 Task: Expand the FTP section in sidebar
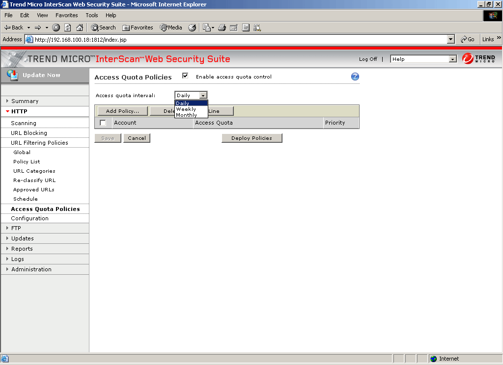click(x=16, y=228)
